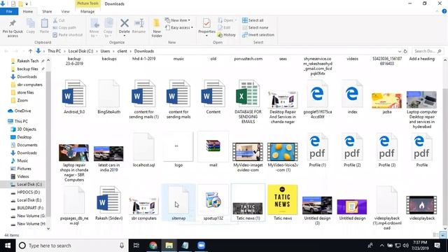This screenshot has height=252, width=448.
Task: Select DATABASE FOR SENDGING EMAILS Excel file
Action: (x=248, y=101)
